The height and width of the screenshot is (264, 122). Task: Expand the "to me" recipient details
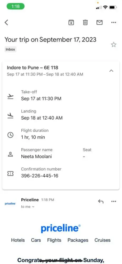(x=28, y=207)
